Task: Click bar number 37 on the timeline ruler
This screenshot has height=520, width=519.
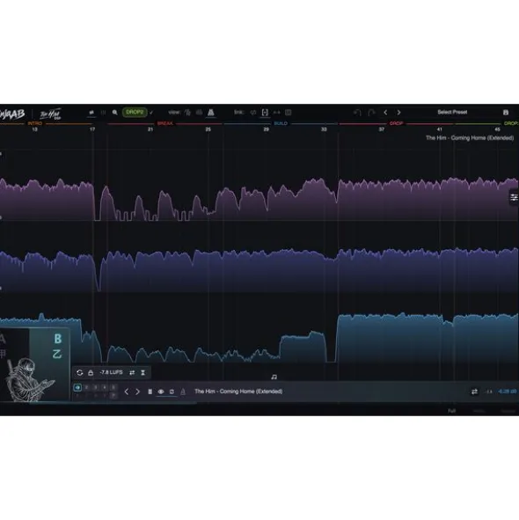Action: (x=382, y=129)
